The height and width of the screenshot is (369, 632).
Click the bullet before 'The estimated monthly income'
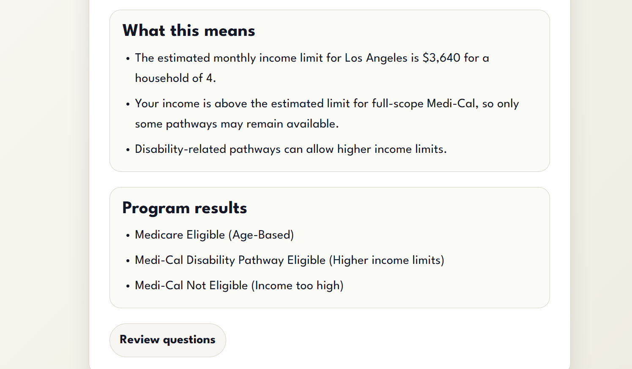pyautogui.click(x=128, y=59)
